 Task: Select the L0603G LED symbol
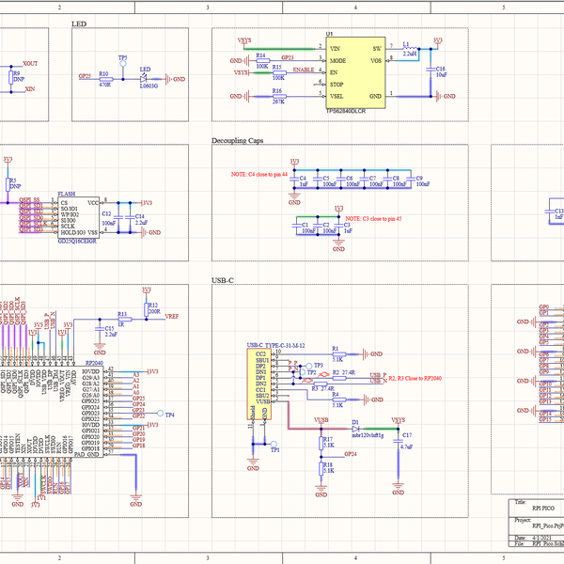coord(145,79)
